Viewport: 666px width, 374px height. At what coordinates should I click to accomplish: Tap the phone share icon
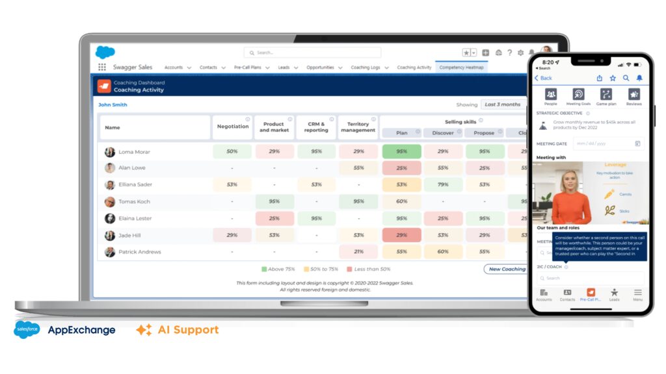599,78
